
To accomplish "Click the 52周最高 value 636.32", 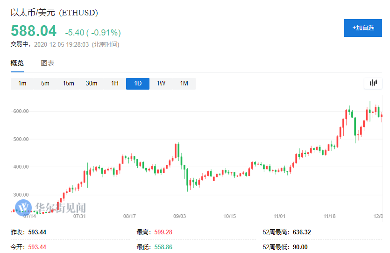I will 302,232.
